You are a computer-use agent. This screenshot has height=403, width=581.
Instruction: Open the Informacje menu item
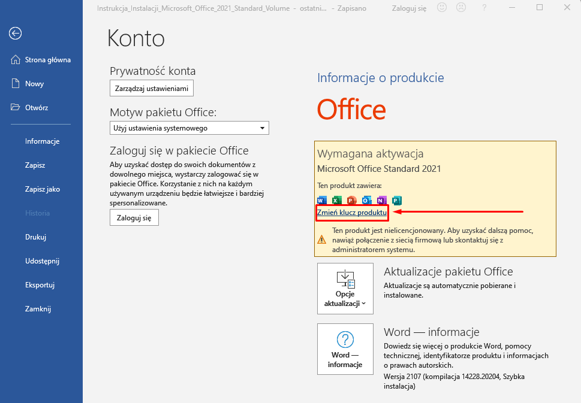click(x=42, y=141)
